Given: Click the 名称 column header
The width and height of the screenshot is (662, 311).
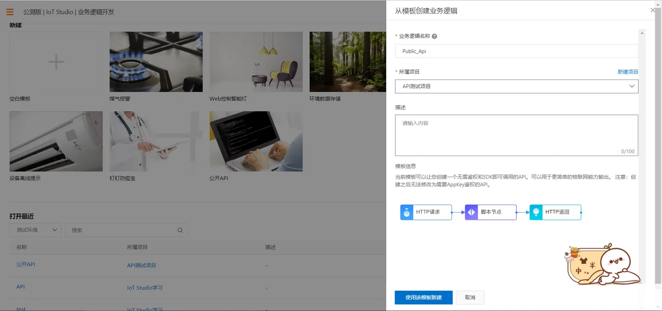Looking at the screenshot, I should [x=22, y=247].
